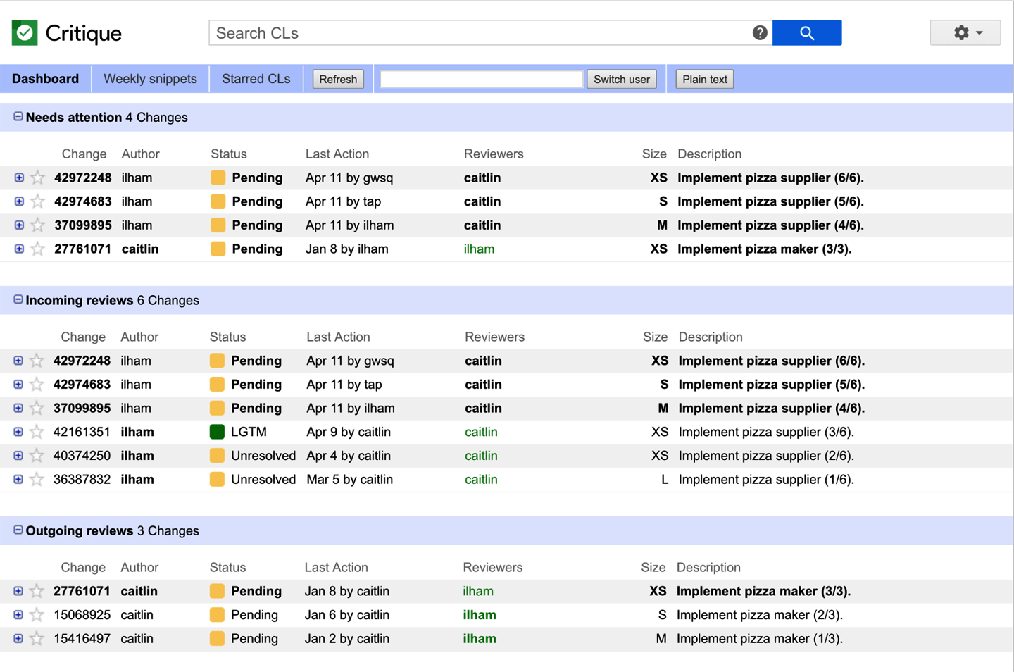Click the help question mark in search bar

click(759, 32)
